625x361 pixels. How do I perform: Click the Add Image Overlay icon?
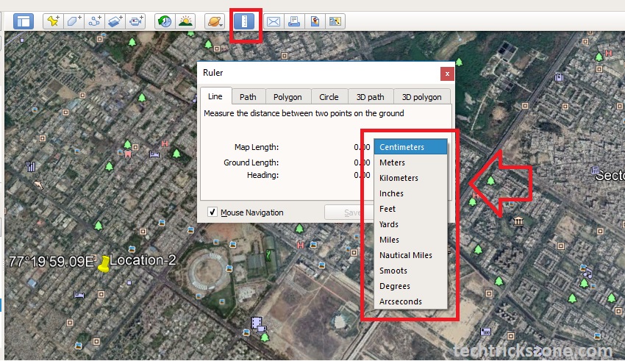pos(115,21)
